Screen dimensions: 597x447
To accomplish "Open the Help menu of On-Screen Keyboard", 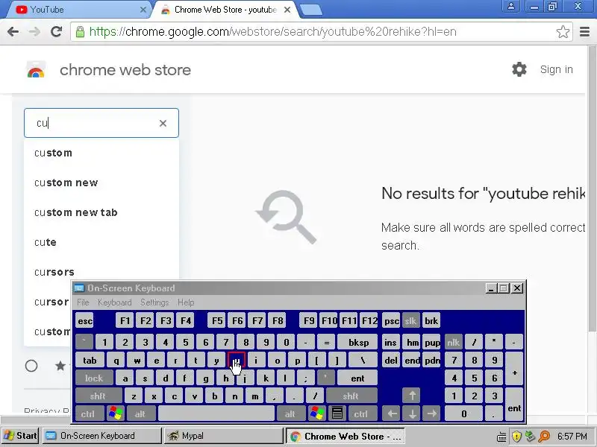I will coord(186,302).
